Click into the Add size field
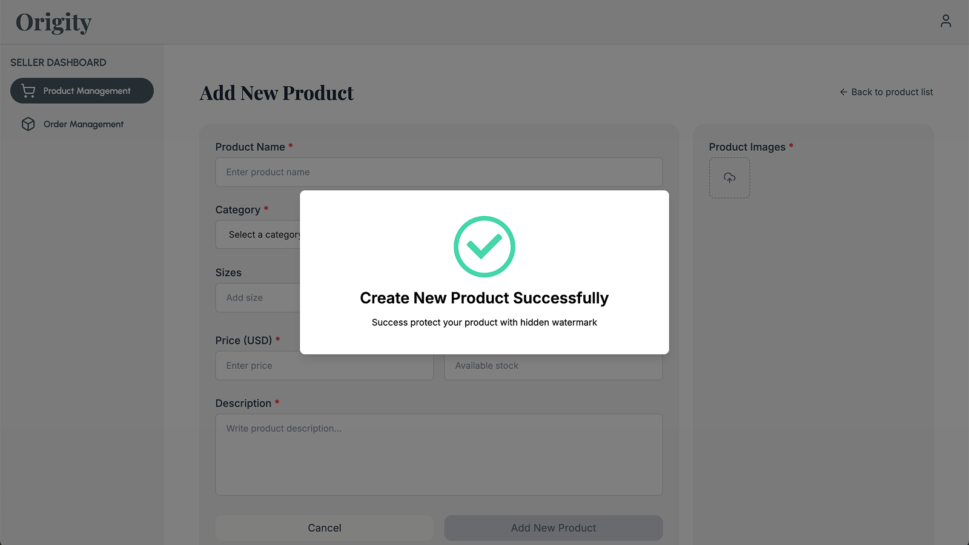The height and width of the screenshot is (545, 969). pos(257,298)
